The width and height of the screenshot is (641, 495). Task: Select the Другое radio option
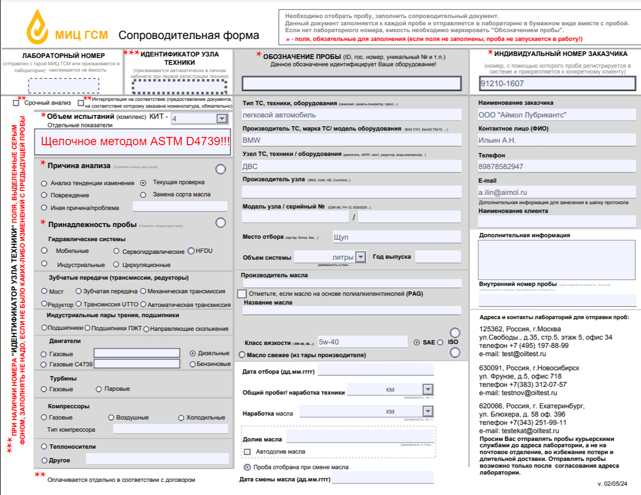pyautogui.click(x=44, y=460)
